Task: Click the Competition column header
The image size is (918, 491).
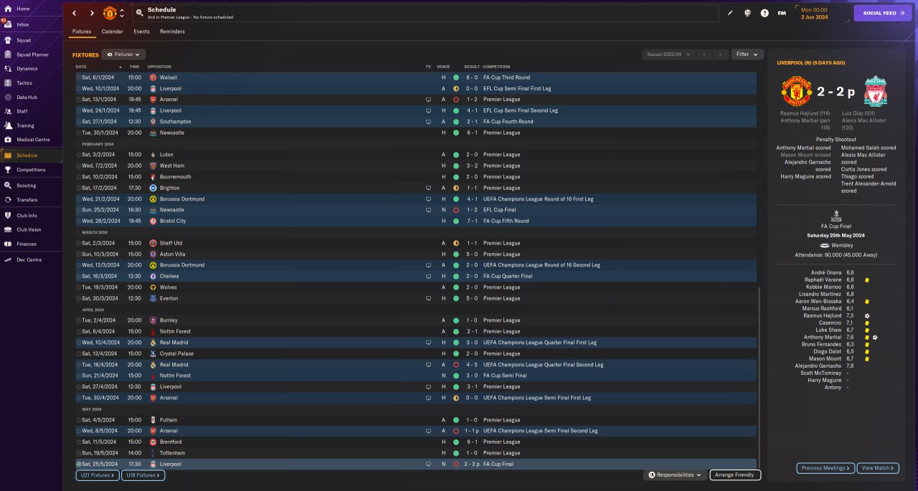Action: pyautogui.click(x=496, y=67)
